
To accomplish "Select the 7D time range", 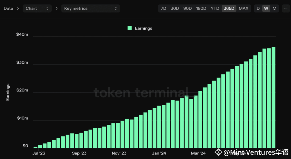I will pos(163,9).
